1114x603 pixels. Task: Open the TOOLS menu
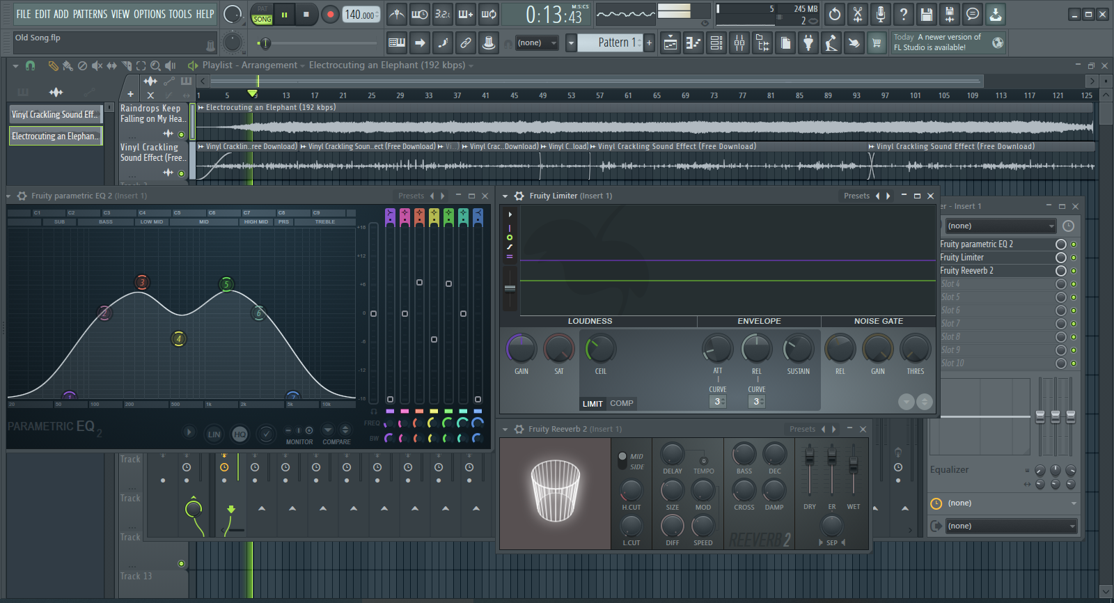[x=180, y=14]
